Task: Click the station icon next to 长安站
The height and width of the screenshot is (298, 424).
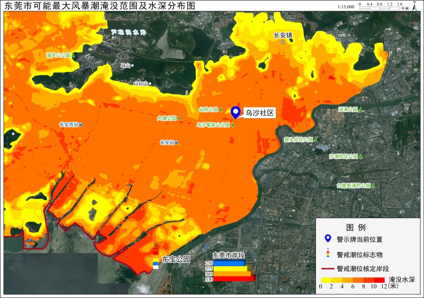Action: click(x=176, y=143)
